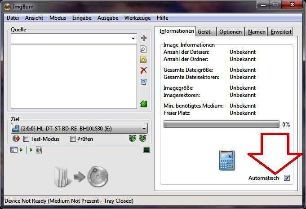
Task: Open the Modus menu
Action: (x=58, y=18)
